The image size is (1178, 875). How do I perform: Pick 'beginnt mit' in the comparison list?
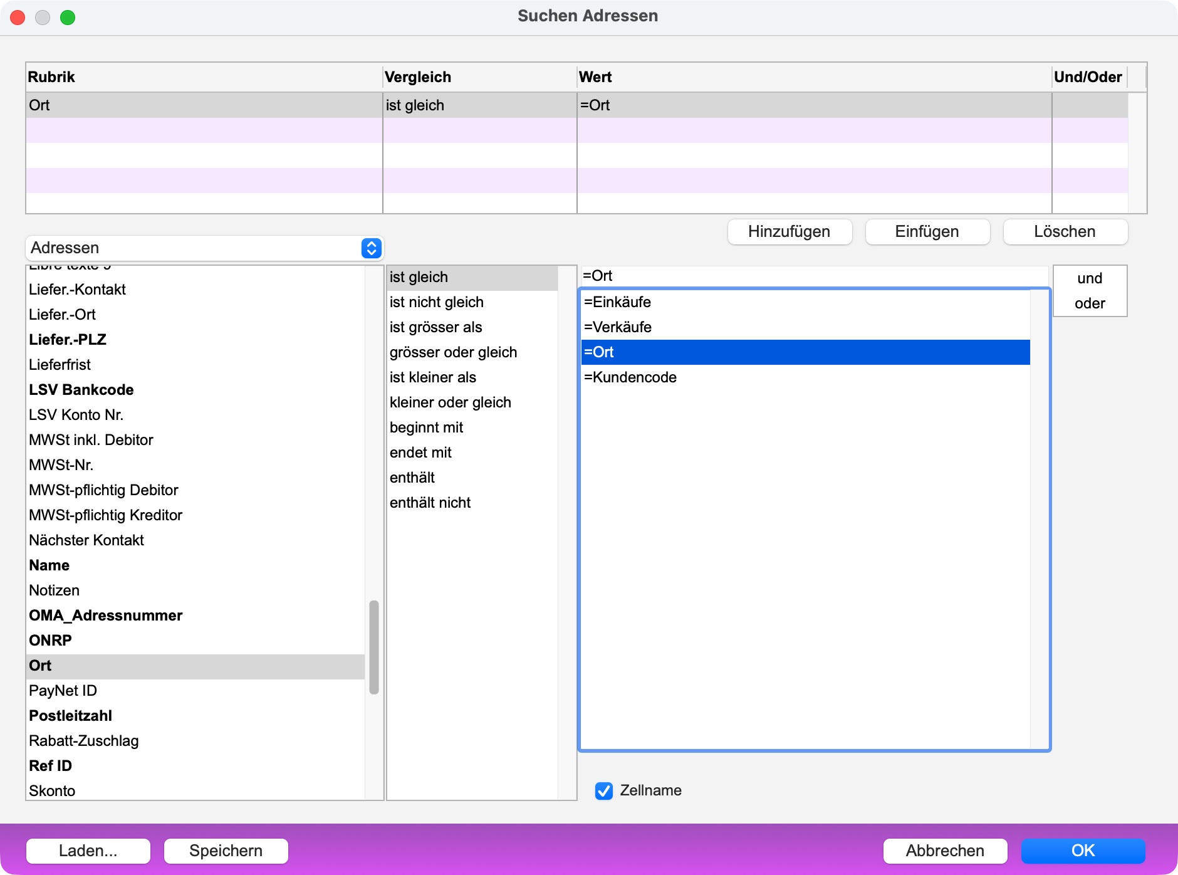426,427
